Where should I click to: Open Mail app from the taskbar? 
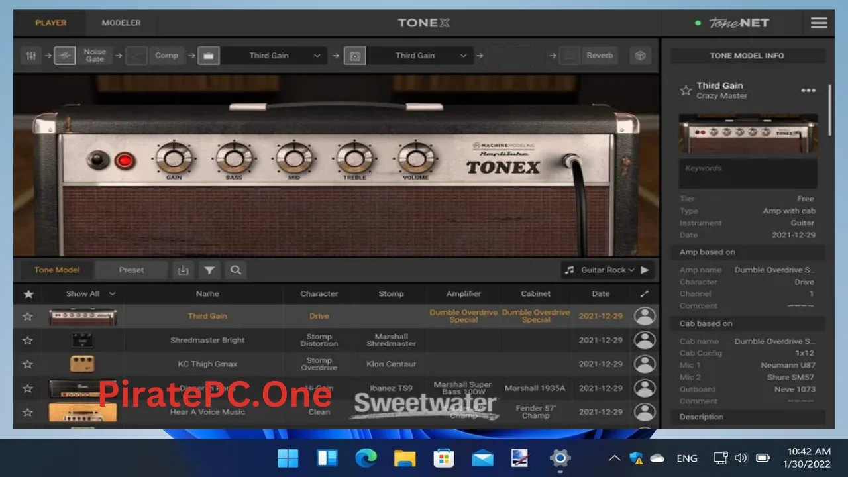(x=482, y=458)
